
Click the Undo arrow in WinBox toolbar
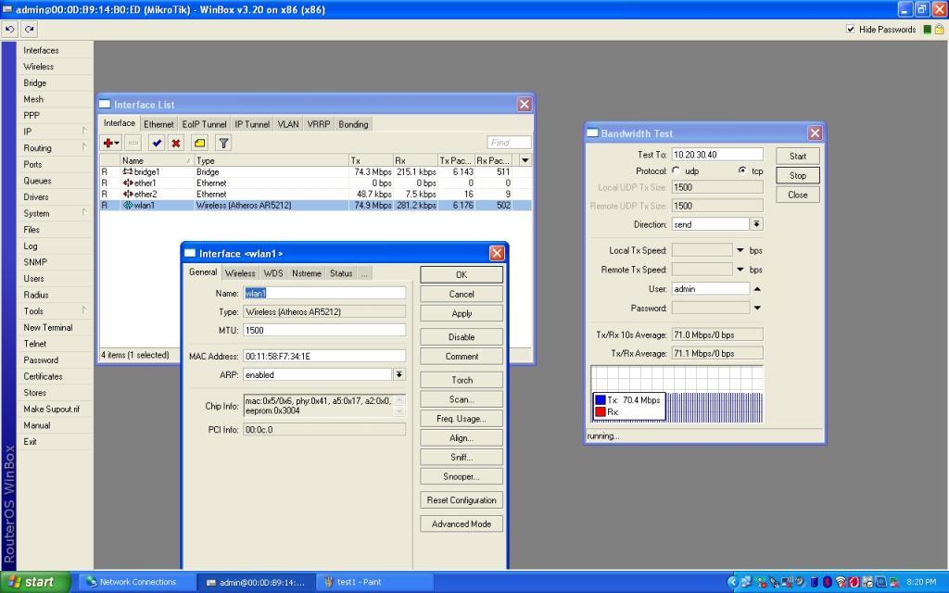point(11,30)
